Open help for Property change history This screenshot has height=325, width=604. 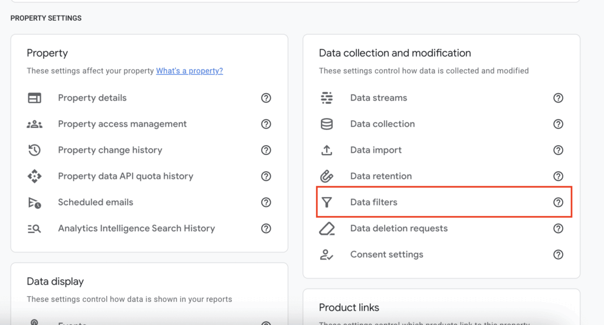pyautogui.click(x=266, y=150)
